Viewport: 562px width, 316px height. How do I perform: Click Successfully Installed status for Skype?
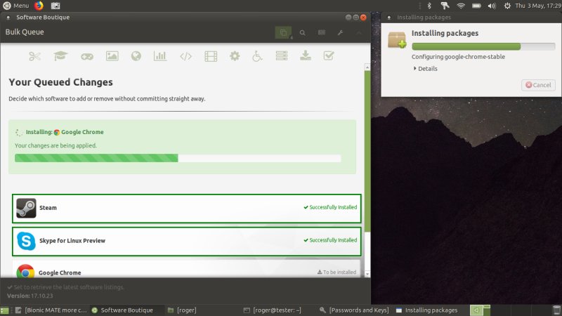point(330,240)
